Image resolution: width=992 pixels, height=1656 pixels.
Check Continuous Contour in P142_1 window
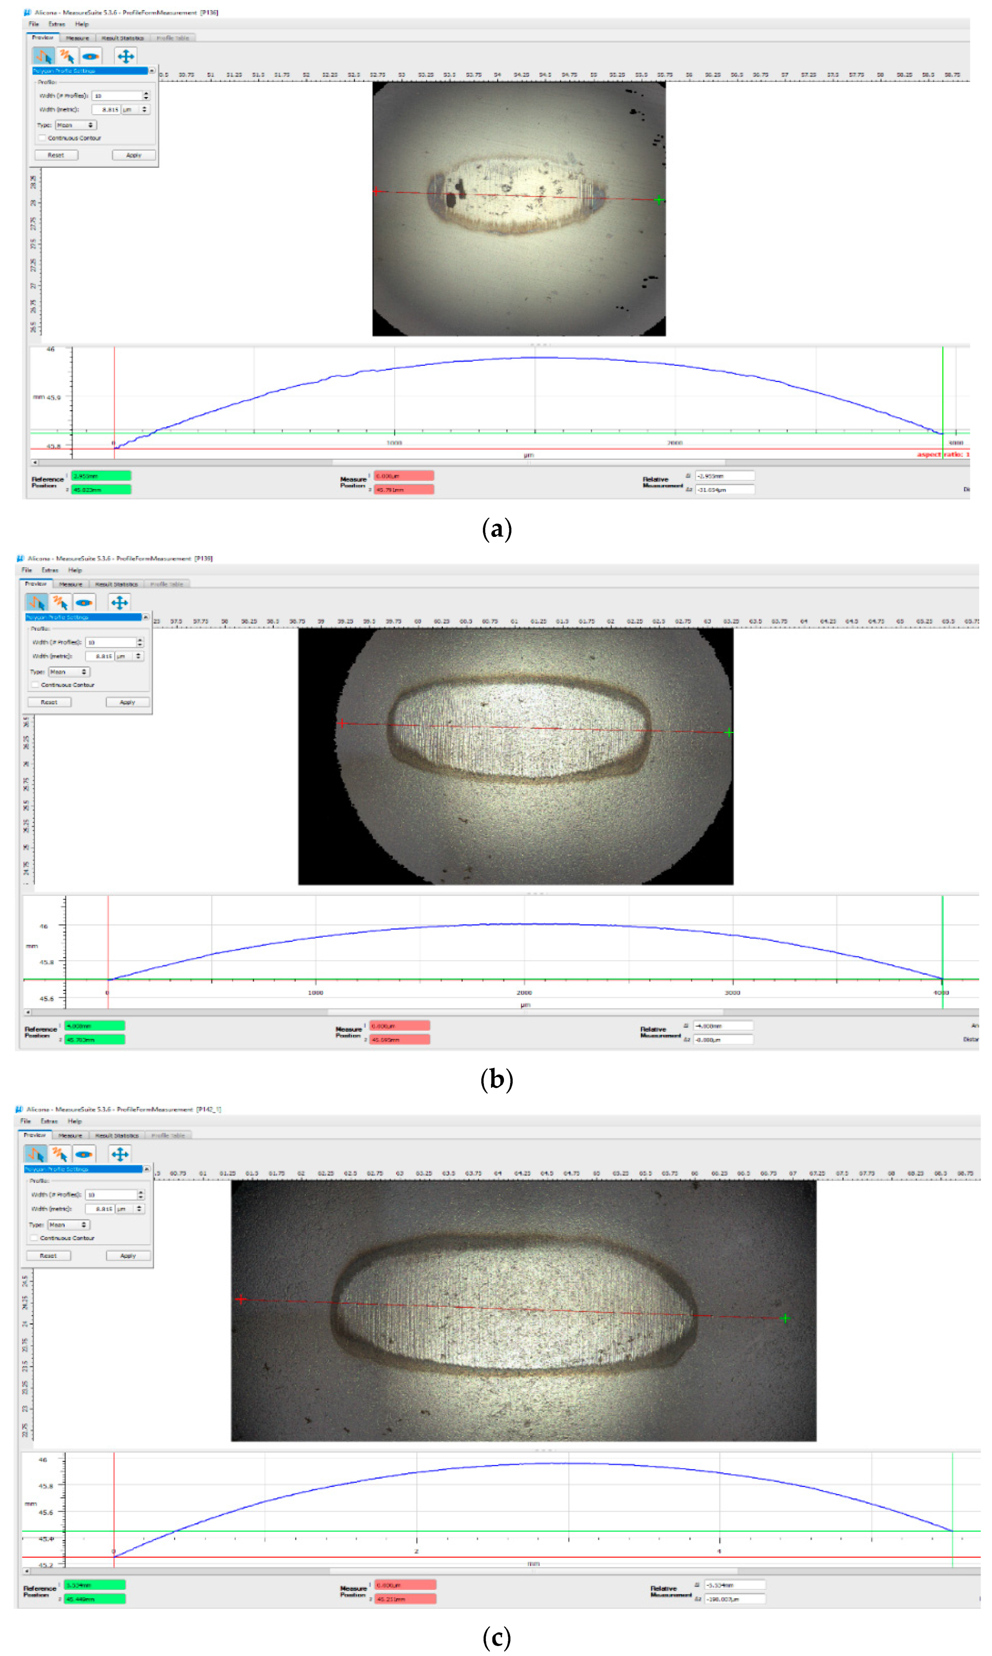(34, 1238)
